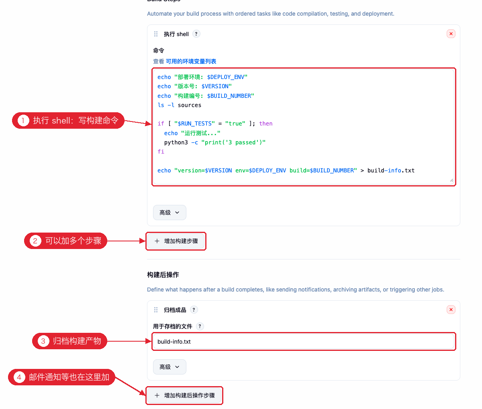Click the line echo "版本号: $VERSION"

194,86
